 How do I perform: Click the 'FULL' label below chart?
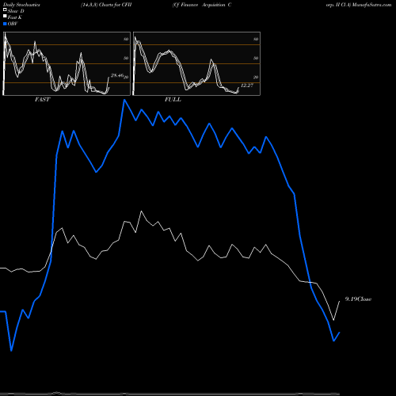pos(173,100)
